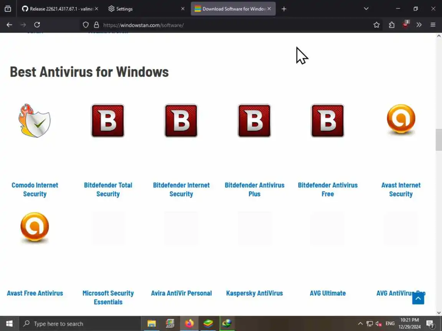Click the Microsoft Security Essentials placeholder thumbnail
Screen dimensions: 442x331
click(108, 228)
